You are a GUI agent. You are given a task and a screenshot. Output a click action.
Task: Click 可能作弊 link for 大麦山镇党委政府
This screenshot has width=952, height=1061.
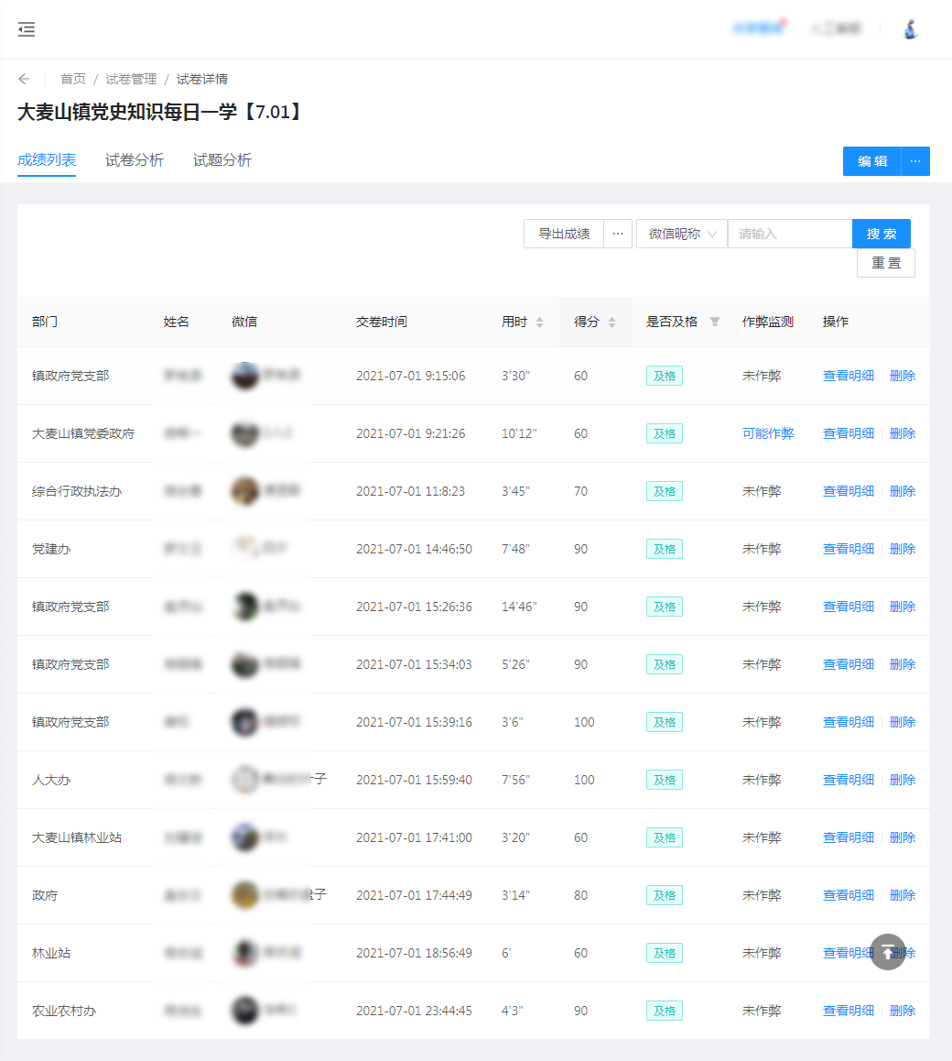tap(768, 433)
